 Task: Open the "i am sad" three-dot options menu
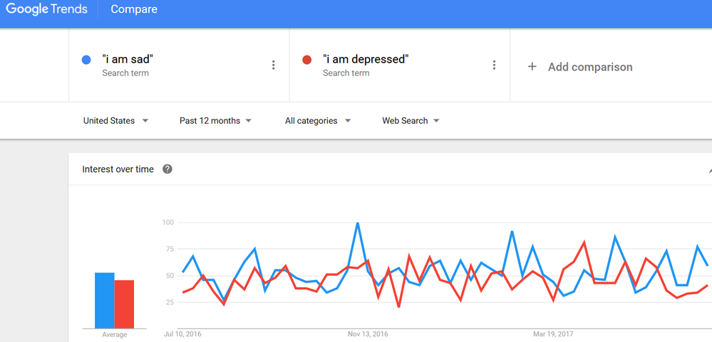pyautogui.click(x=274, y=65)
